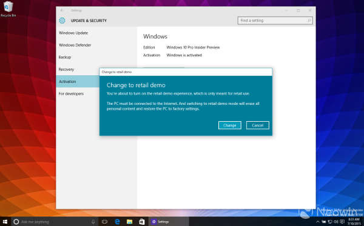Screen dimensions: 364x226
Task: Go back using the Settings back arrow
Action: click(x=61, y=10)
